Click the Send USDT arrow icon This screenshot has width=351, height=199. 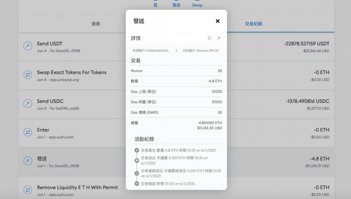point(27,45)
